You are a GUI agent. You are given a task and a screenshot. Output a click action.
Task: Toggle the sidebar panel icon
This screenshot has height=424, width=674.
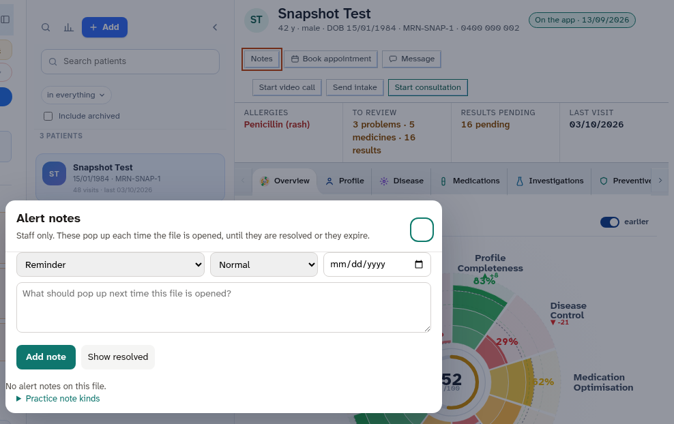(5, 19)
